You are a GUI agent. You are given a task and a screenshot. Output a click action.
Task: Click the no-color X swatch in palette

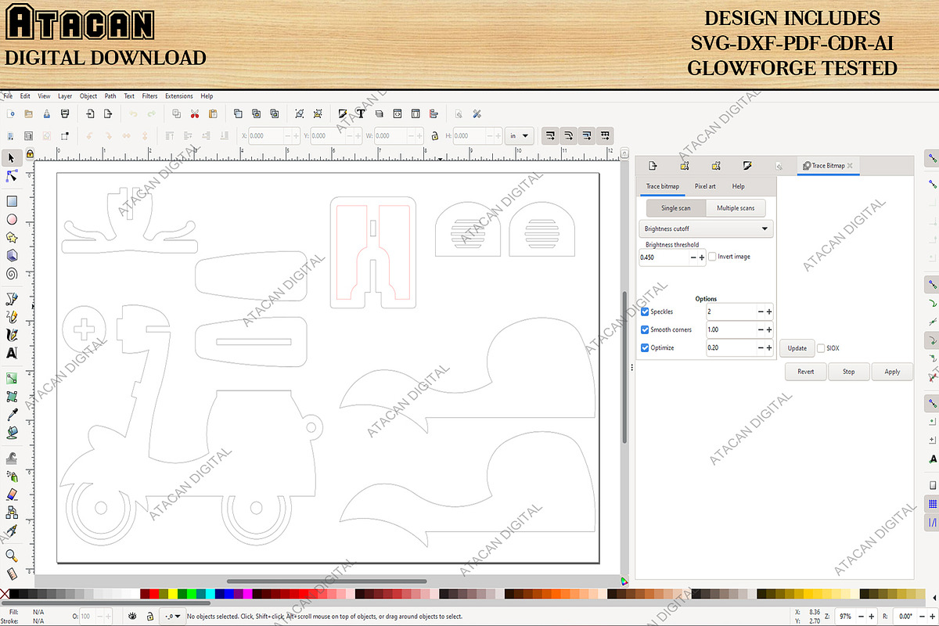tap(5, 595)
